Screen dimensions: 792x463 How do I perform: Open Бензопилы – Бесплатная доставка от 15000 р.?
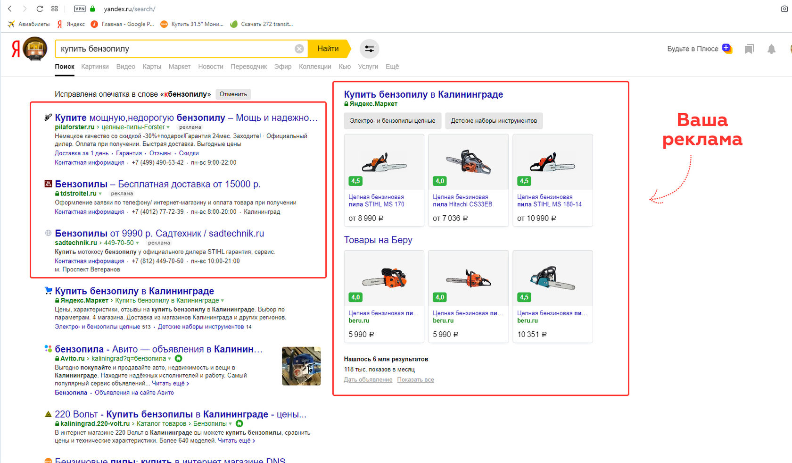157,184
